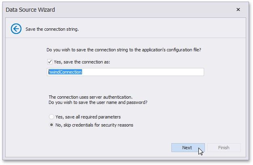
Task: Click the configuration file question text
Action: (124, 50)
